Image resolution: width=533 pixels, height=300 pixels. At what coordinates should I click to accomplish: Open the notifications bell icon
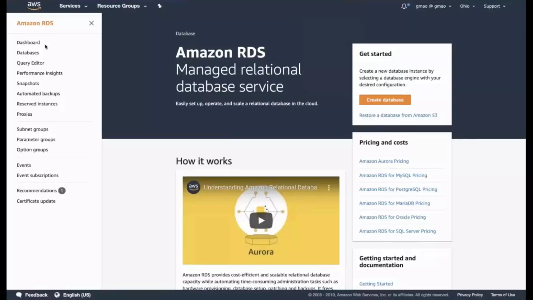coord(404,6)
